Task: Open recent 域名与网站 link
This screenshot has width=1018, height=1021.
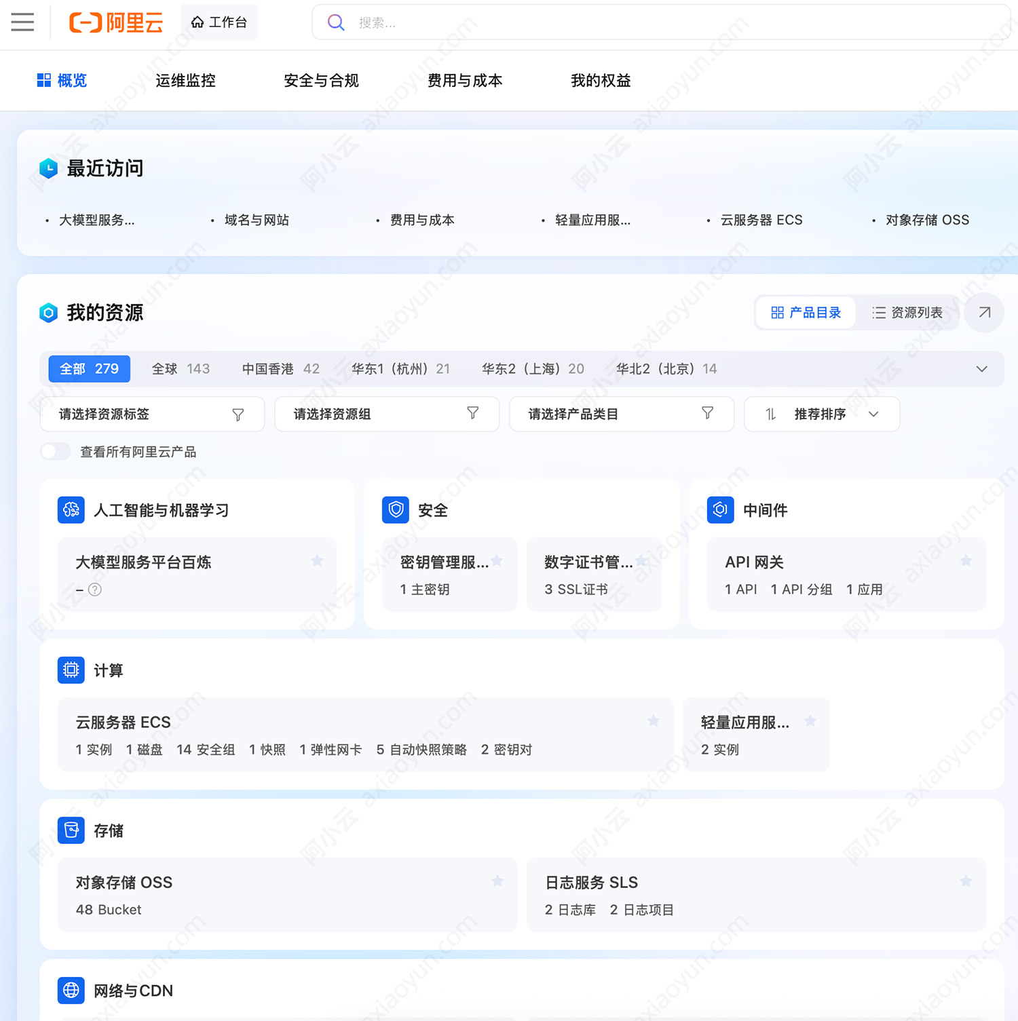Action: coord(257,220)
